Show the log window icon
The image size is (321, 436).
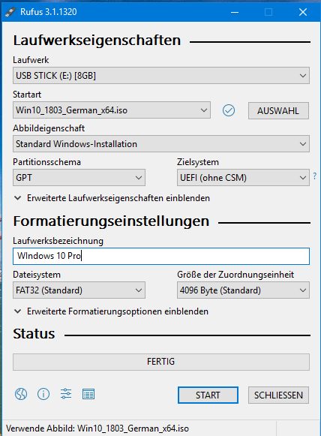click(88, 394)
